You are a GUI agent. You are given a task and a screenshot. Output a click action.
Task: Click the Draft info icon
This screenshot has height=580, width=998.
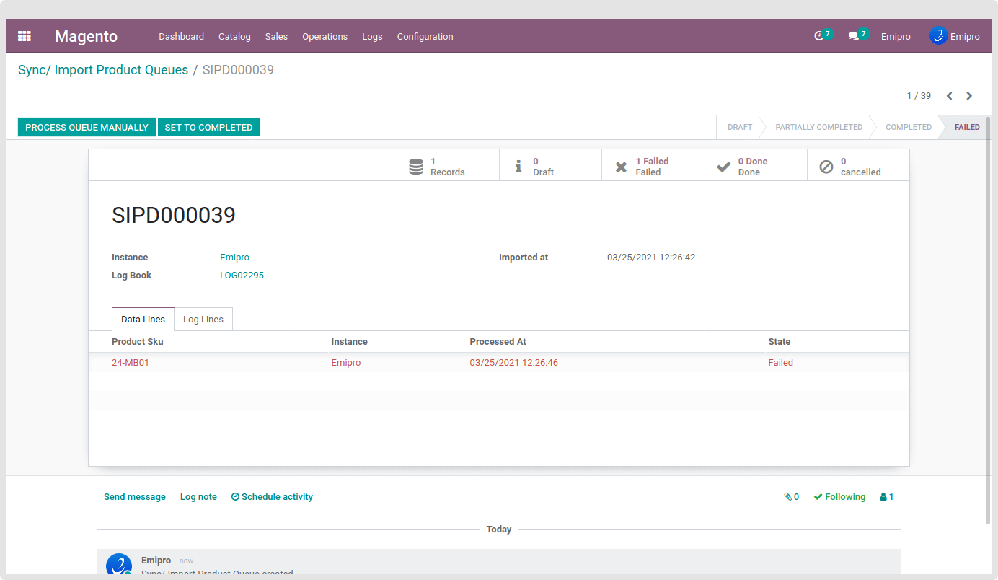pos(518,167)
